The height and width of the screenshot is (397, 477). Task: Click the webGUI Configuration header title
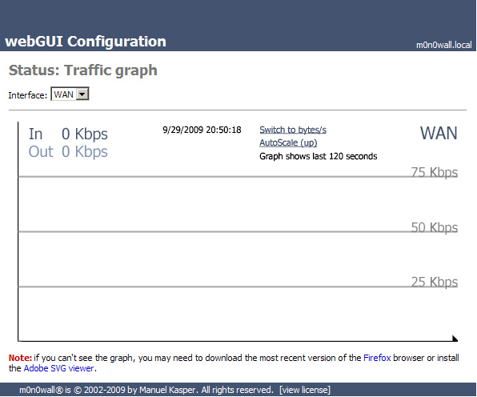pos(86,42)
